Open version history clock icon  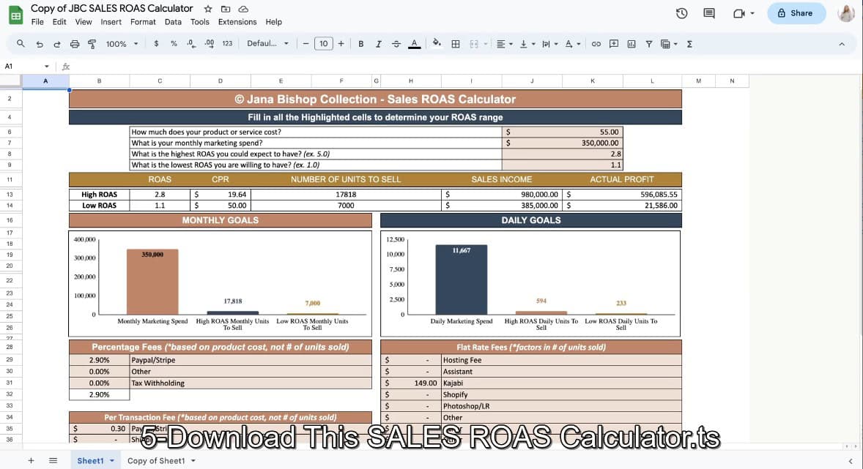tap(681, 13)
